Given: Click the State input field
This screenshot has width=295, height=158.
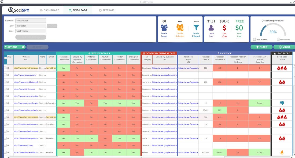Looking at the screenshot, I should point(31,31).
